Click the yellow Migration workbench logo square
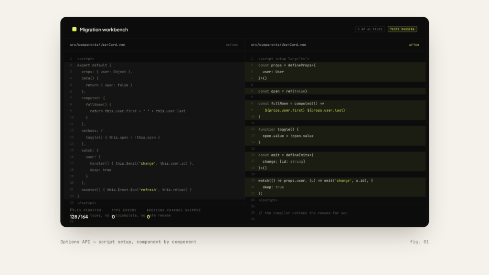The image size is (489, 275). pyautogui.click(x=74, y=29)
